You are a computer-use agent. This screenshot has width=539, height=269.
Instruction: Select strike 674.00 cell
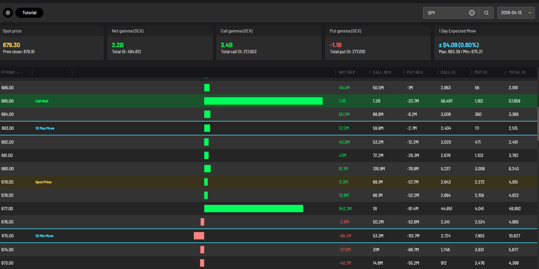tap(8, 249)
